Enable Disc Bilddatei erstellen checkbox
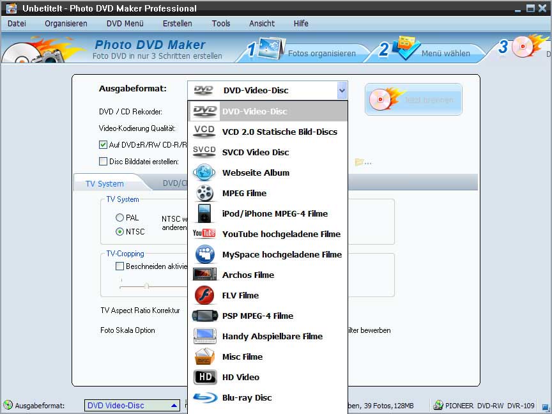The height and width of the screenshot is (414, 552). coord(103,161)
